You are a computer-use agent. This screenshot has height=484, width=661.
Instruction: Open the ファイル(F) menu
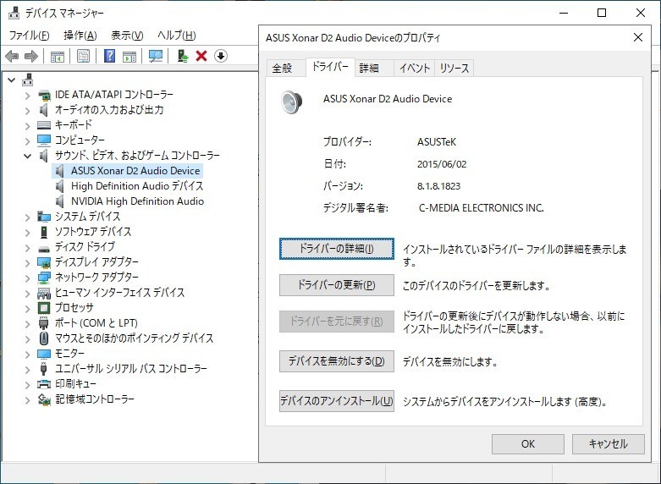coord(29,36)
